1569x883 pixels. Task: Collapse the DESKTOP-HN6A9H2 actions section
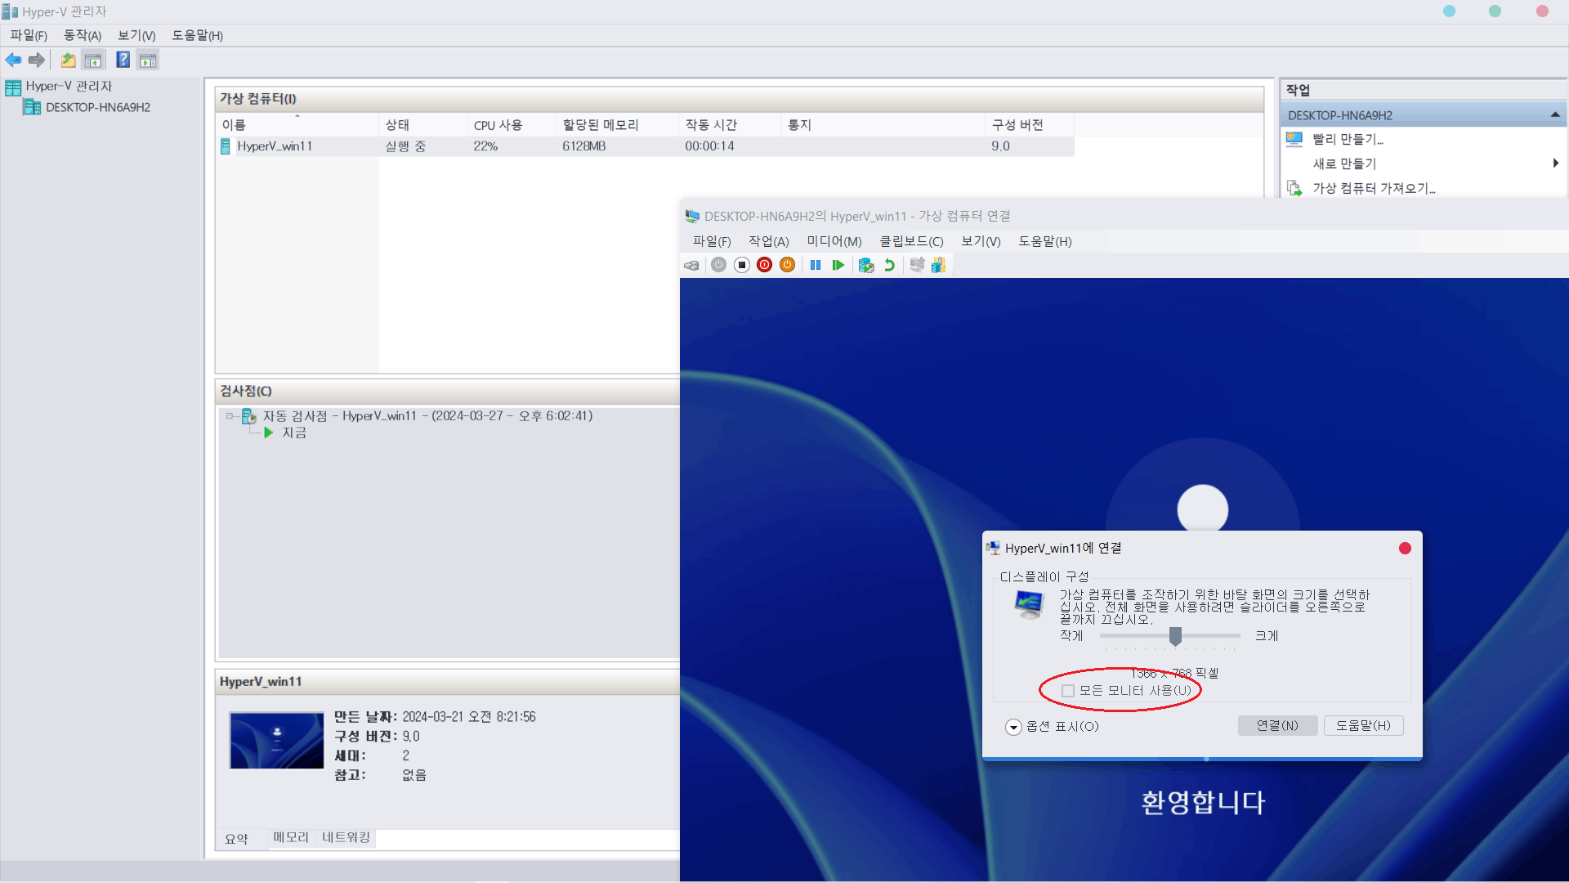[1555, 115]
